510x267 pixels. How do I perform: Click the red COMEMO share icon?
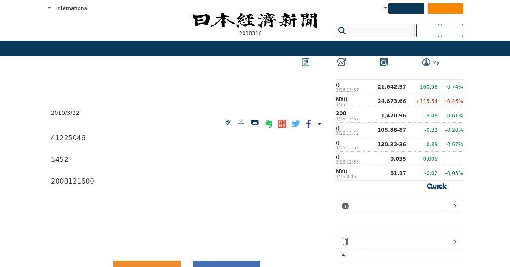(x=282, y=124)
